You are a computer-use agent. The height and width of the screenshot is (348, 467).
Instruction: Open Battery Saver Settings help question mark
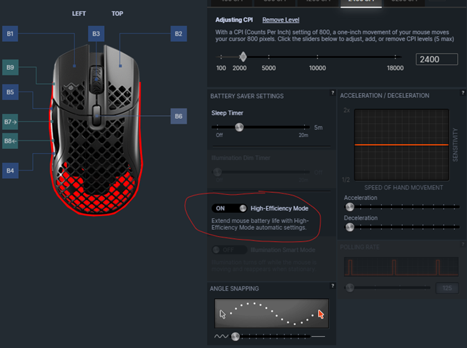(x=333, y=92)
